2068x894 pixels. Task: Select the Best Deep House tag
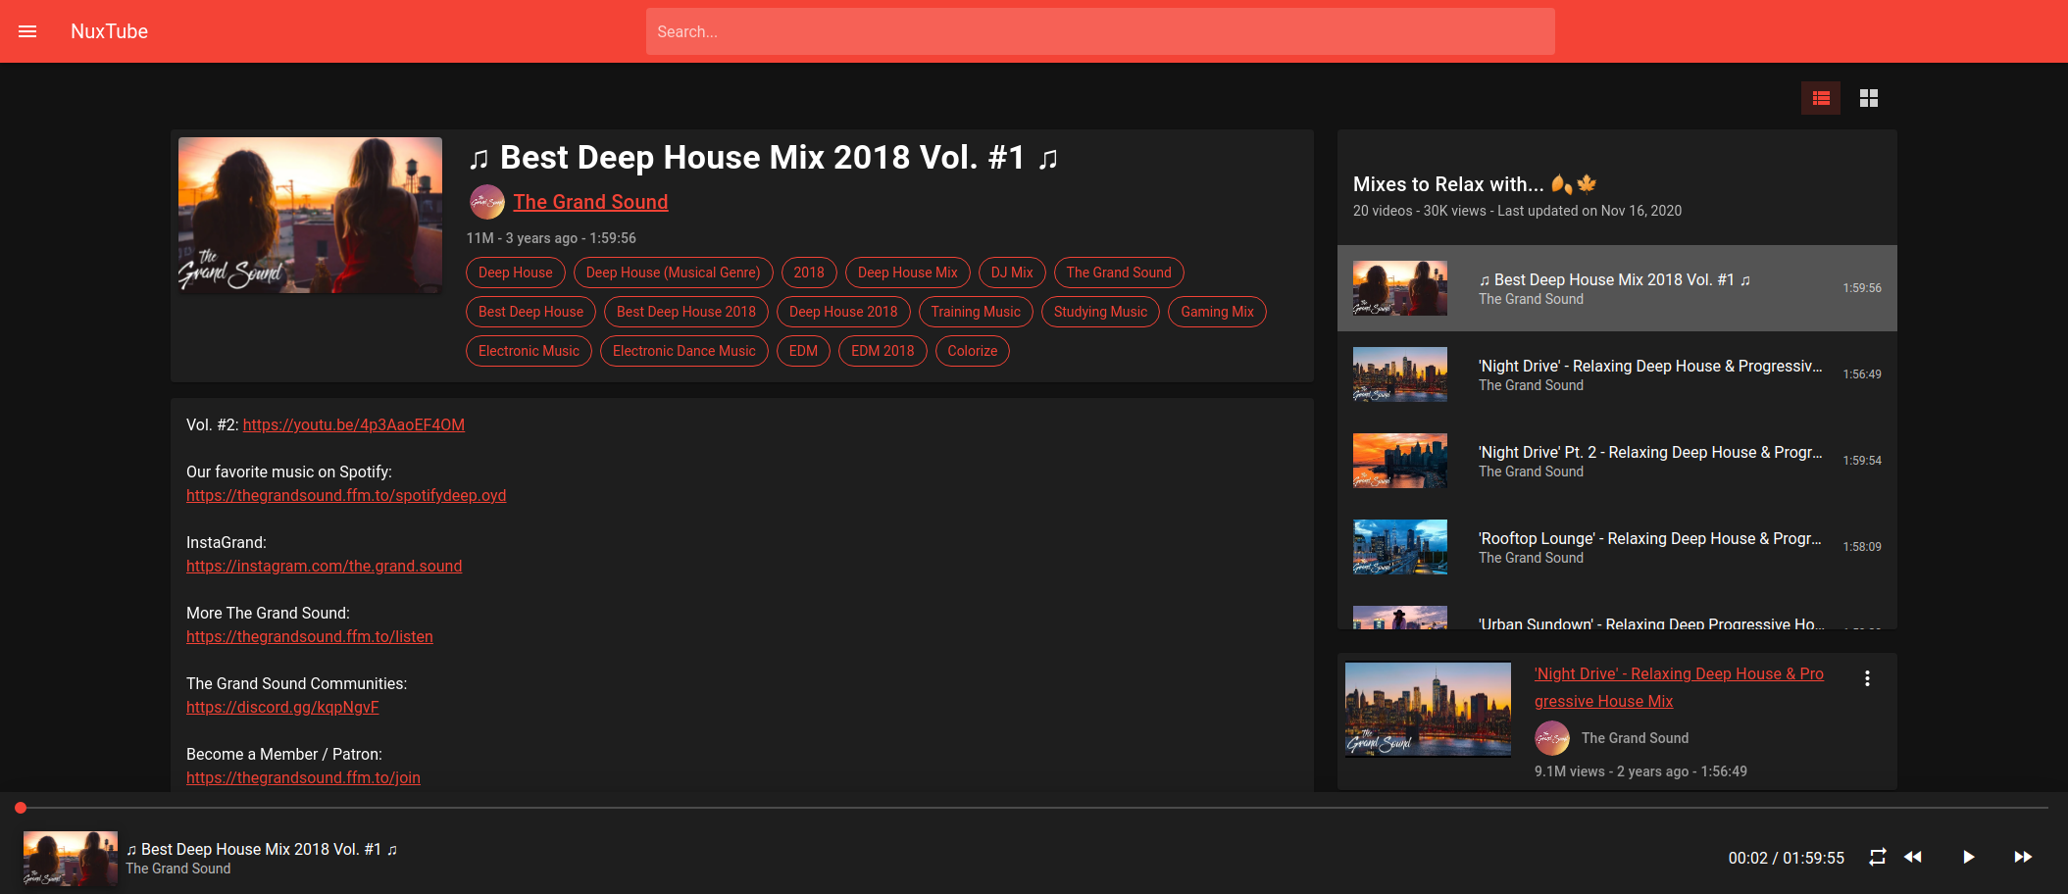click(x=530, y=312)
